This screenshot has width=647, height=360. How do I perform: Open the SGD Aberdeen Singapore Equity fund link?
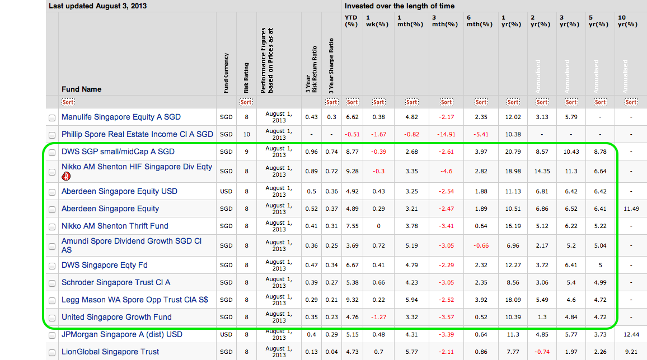click(x=110, y=209)
